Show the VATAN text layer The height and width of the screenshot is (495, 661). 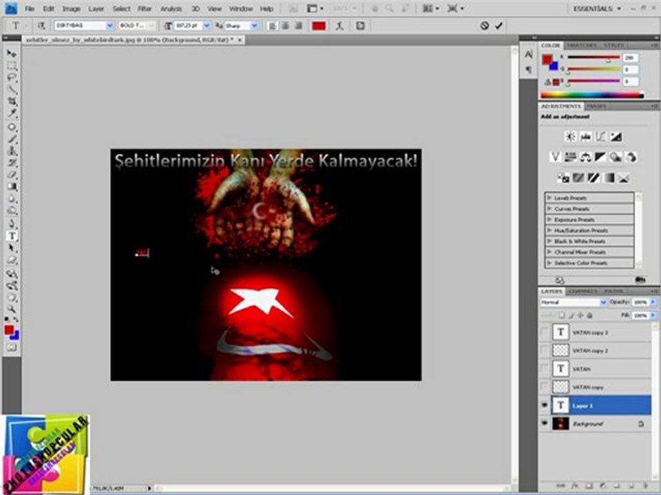pyautogui.click(x=544, y=368)
